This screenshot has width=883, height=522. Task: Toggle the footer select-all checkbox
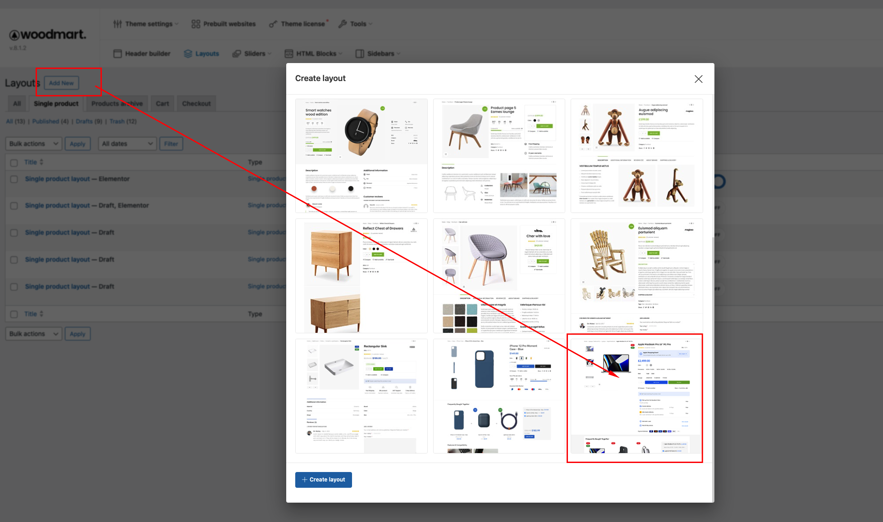click(14, 314)
